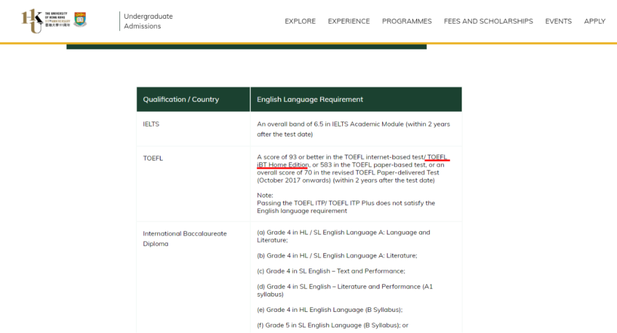
Task: Click item (a) Language and Literature
Action: 343,236
